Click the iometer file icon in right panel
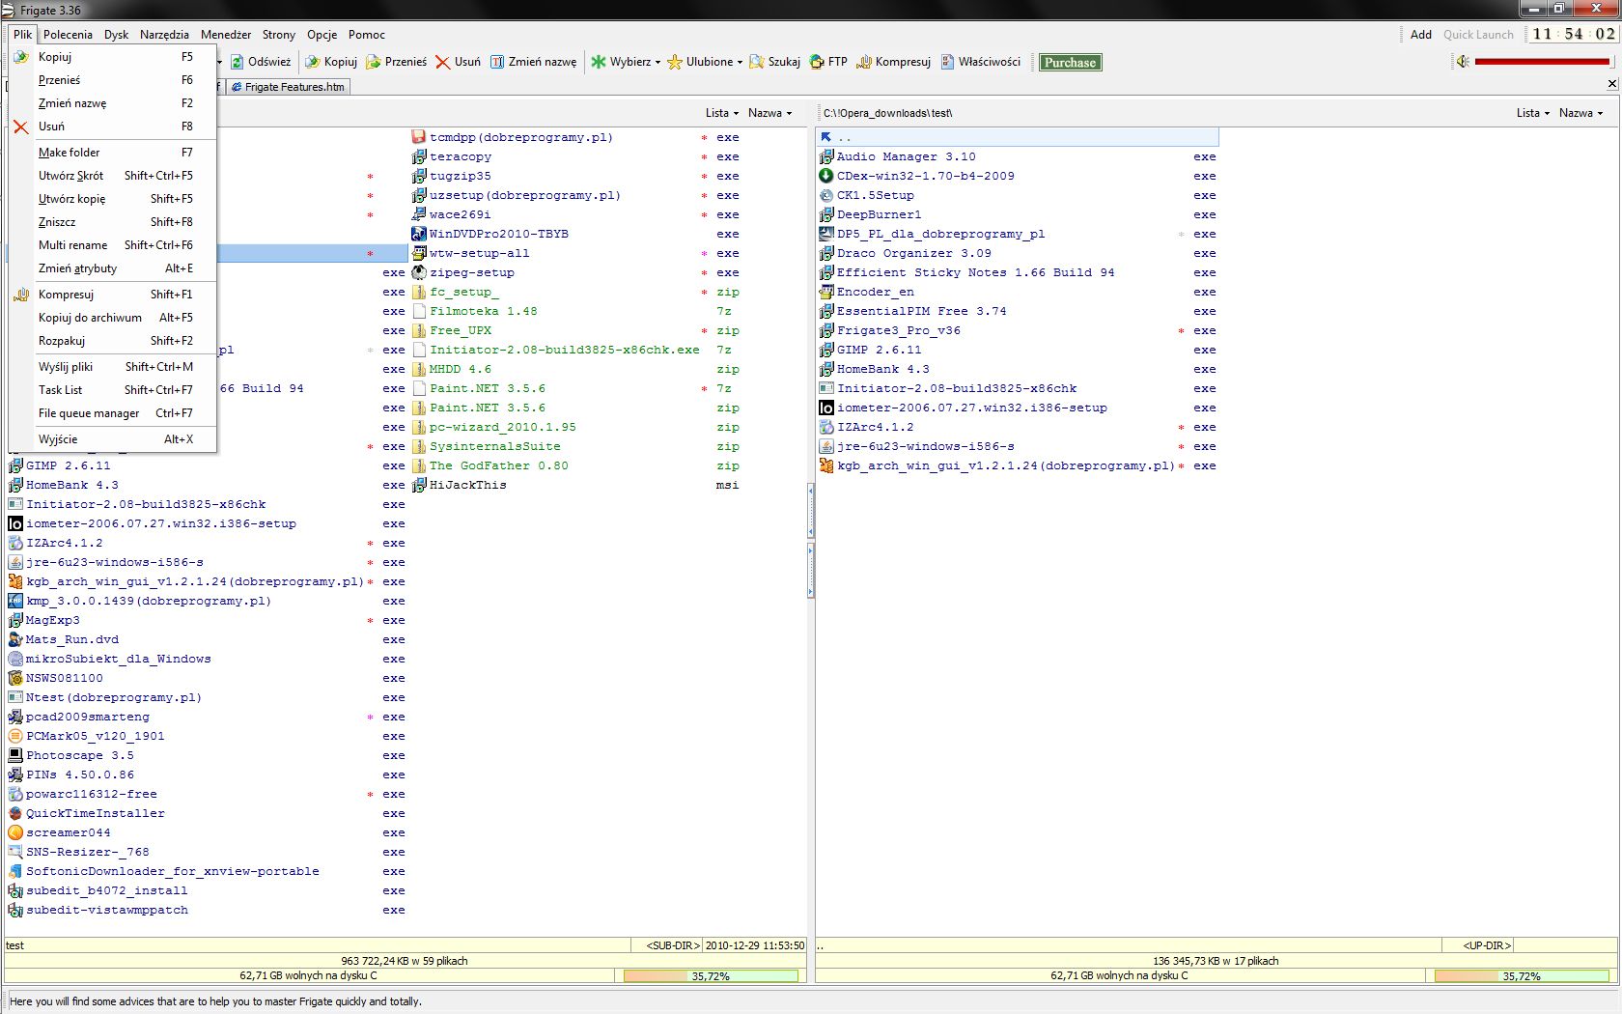 pos(825,408)
